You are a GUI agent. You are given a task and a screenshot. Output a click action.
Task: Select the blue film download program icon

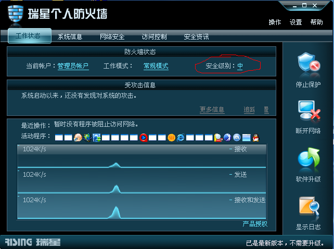pyautogui.click(x=97, y=138)
